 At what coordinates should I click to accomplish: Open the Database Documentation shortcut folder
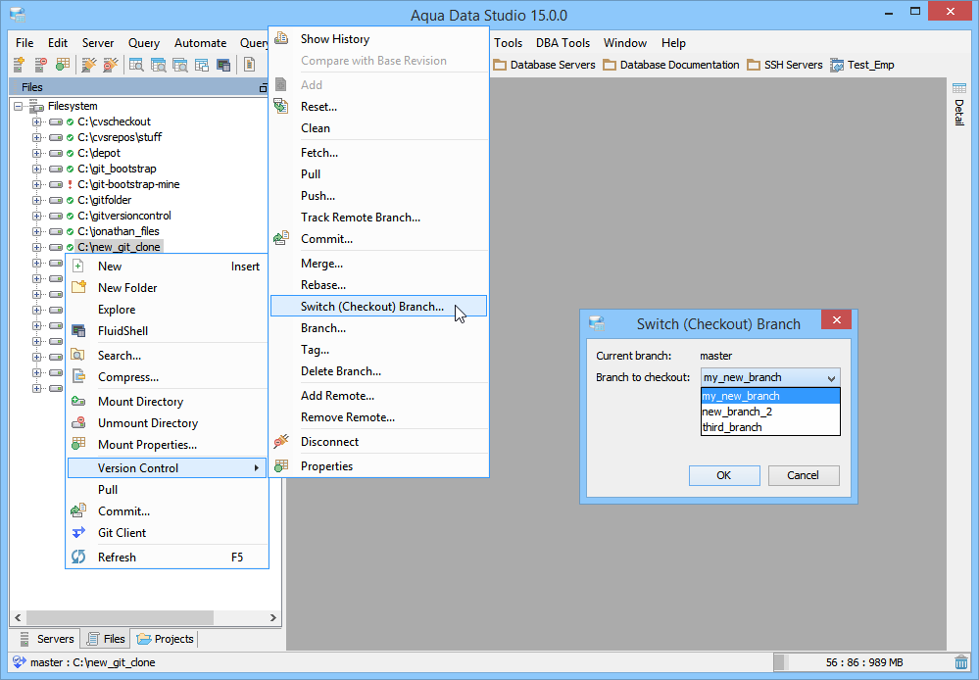point(671,65)
